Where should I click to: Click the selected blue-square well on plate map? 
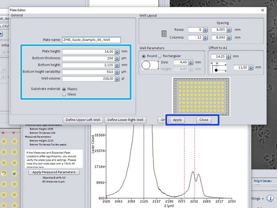[x=15, y=173]
